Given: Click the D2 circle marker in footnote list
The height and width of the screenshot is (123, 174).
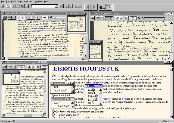Looking at the screenshot, I should (93, 103).
